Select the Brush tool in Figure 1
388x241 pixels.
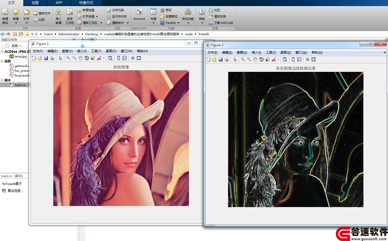click(99, 58)
